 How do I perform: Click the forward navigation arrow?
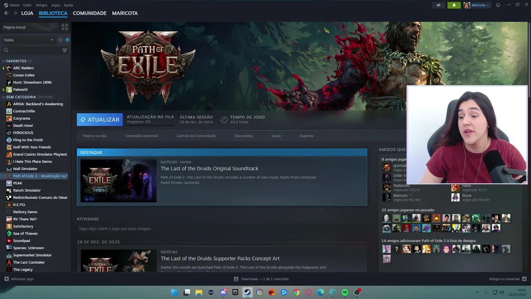click(15, 13)
